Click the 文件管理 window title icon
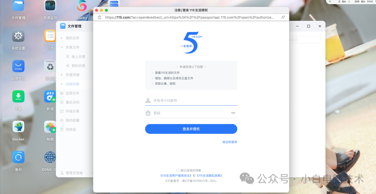376x194 pixels. pos(63,26)
